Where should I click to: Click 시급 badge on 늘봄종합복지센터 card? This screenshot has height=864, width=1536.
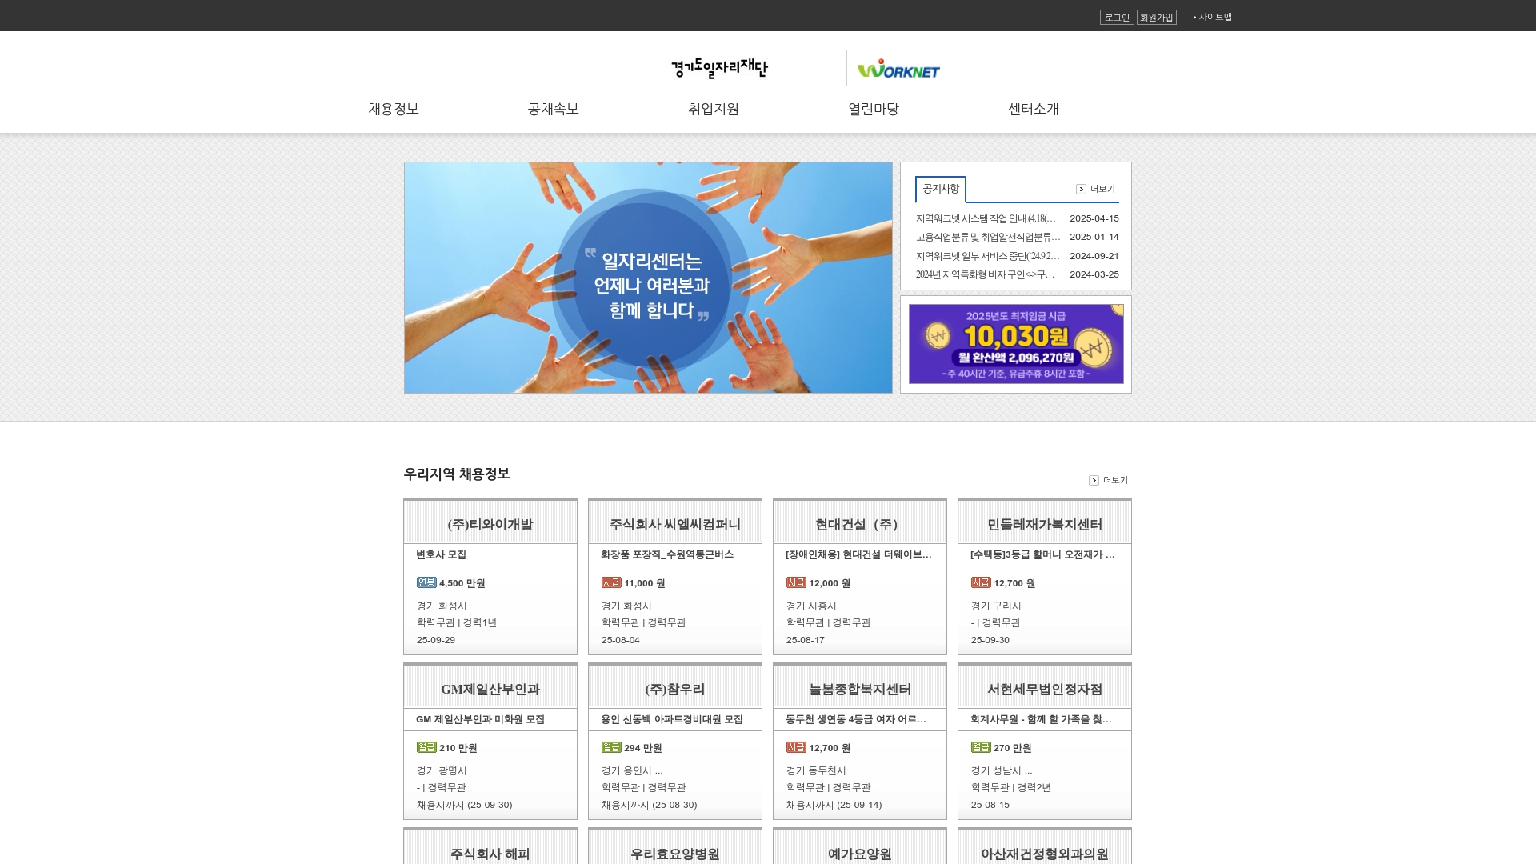(796, 747)
